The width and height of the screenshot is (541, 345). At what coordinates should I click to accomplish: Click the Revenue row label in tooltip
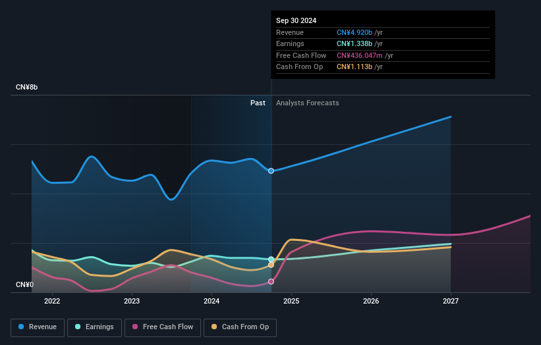click(x=290, y=32)
